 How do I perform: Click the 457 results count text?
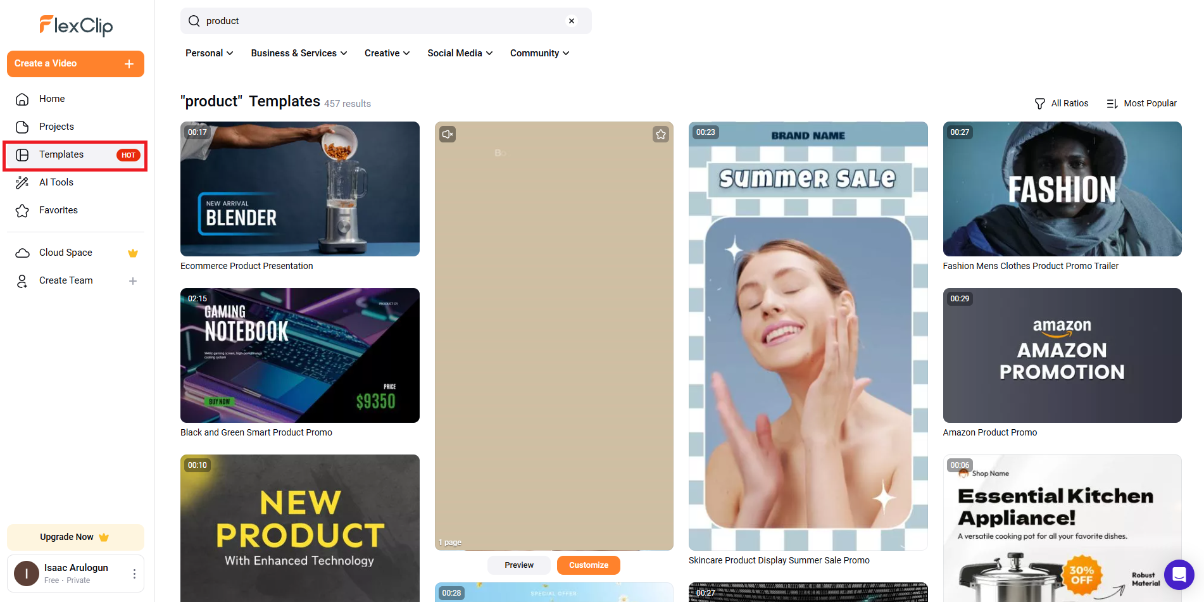(x=348, y=104)
